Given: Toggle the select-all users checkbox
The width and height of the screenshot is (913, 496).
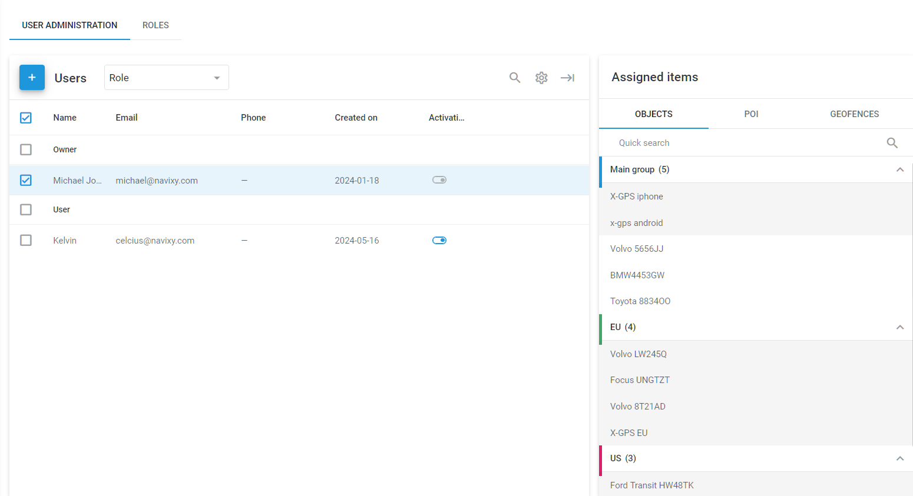Looking at the screenshot, I should (x=26, y=118).
